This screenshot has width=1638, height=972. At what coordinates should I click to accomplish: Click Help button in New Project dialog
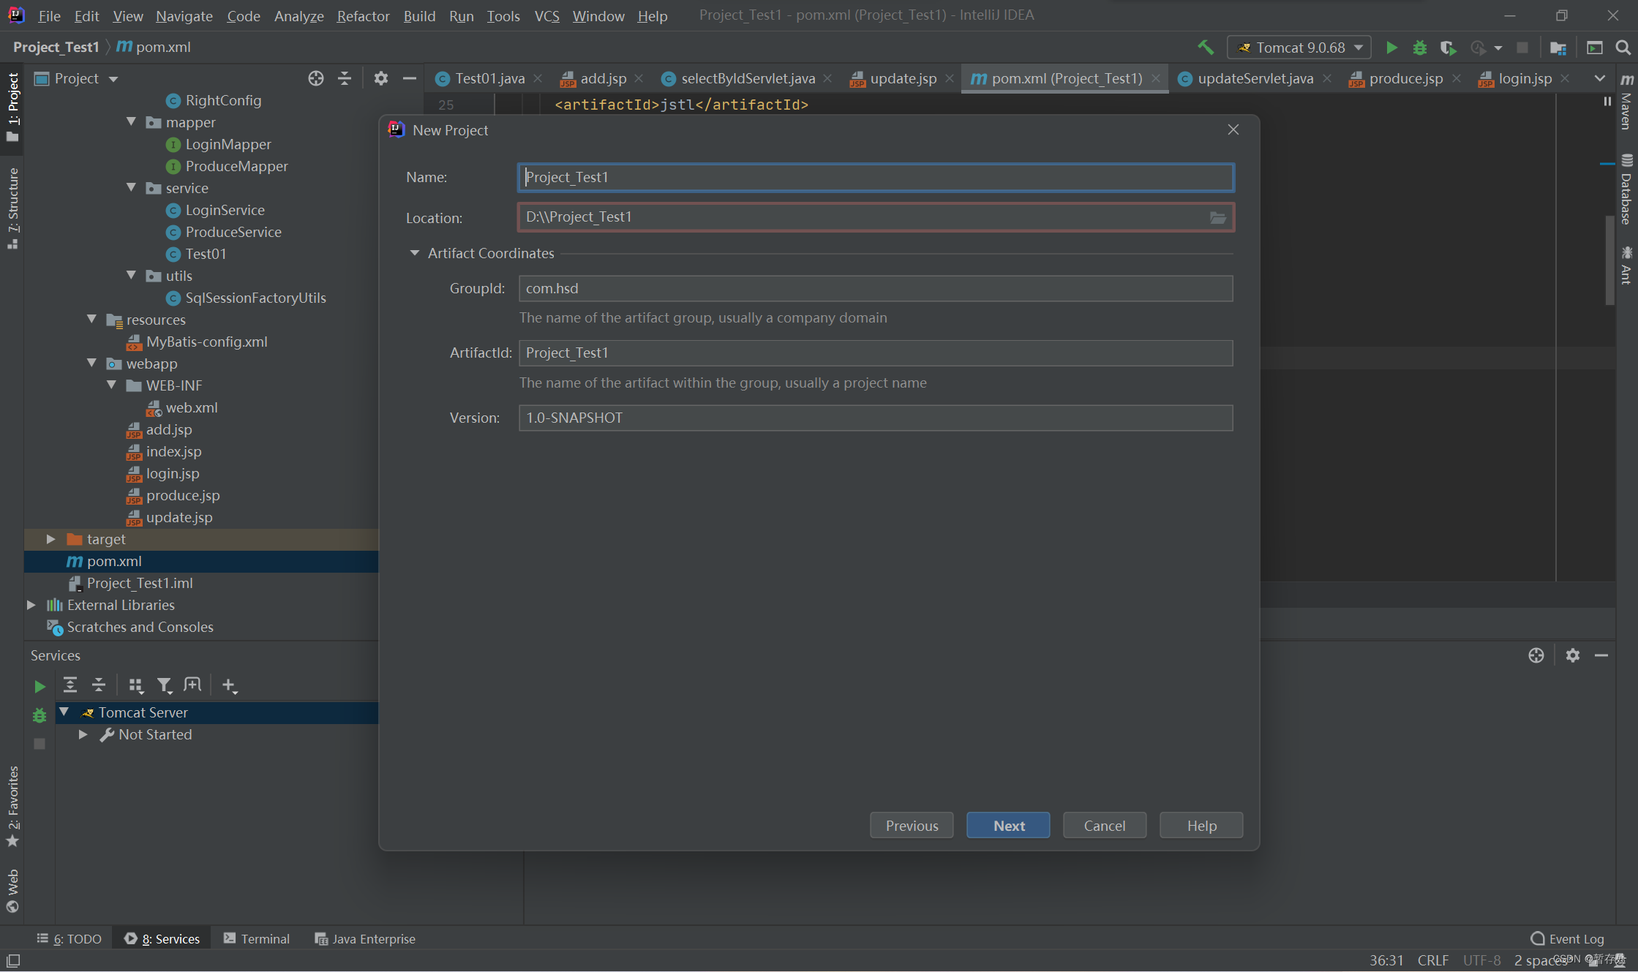click(1201, 825)
